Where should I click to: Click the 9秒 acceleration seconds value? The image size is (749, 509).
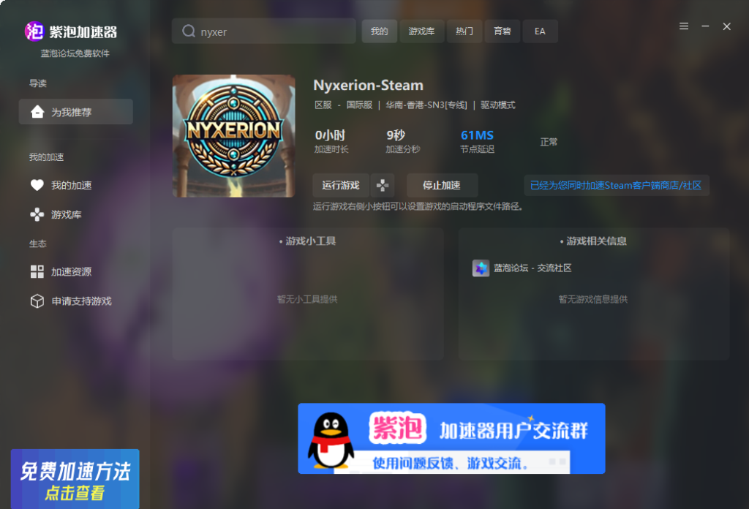click(x=396, y=135)
